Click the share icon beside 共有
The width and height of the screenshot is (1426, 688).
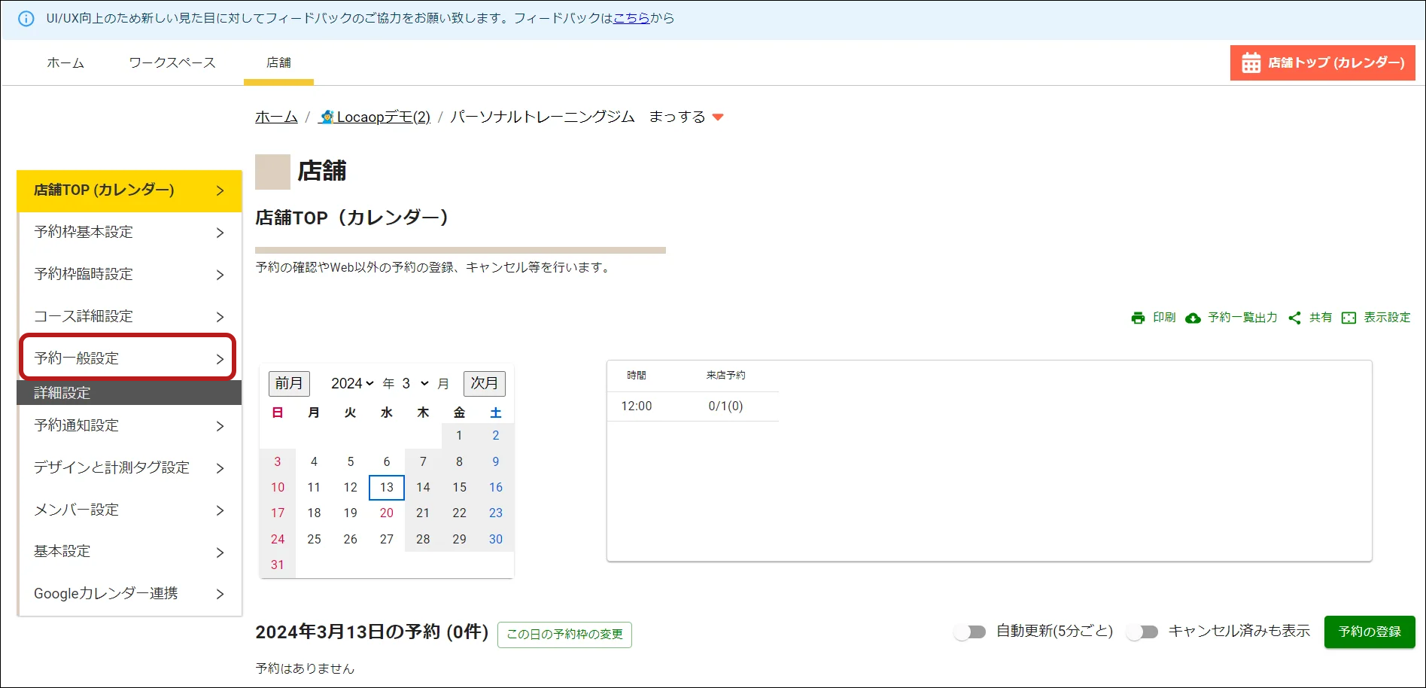(x=1294, y=318)
